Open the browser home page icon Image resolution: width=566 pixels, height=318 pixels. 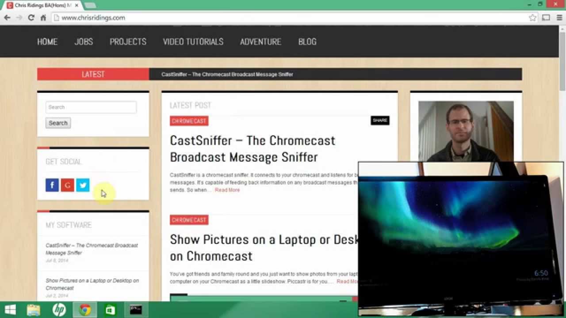(x=43, y=18)
